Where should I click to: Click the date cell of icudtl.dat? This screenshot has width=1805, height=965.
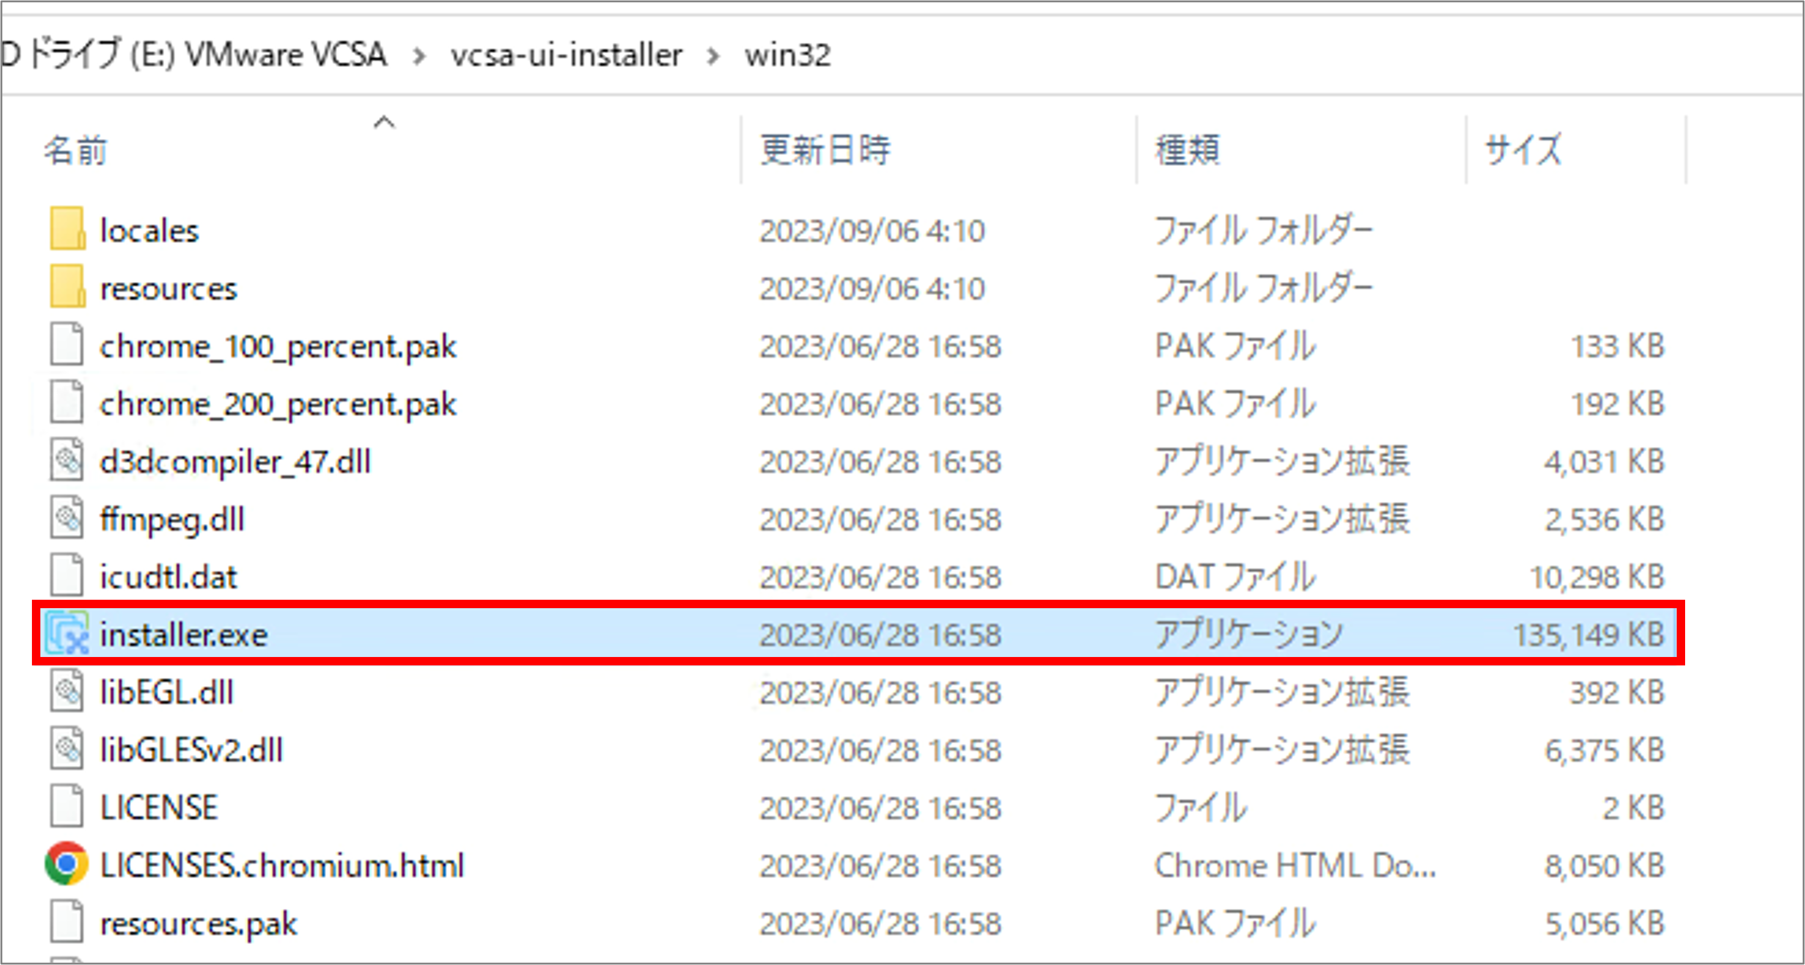[881, 578]
